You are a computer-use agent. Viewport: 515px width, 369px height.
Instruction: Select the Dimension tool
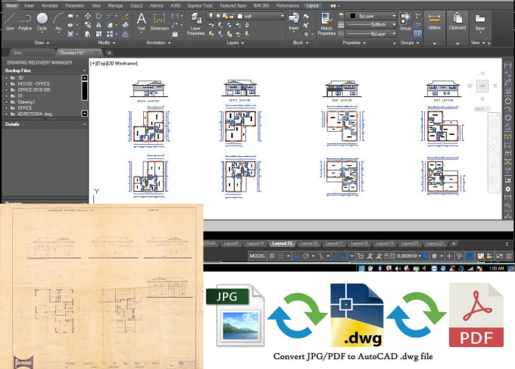click(x=159, y=22)
